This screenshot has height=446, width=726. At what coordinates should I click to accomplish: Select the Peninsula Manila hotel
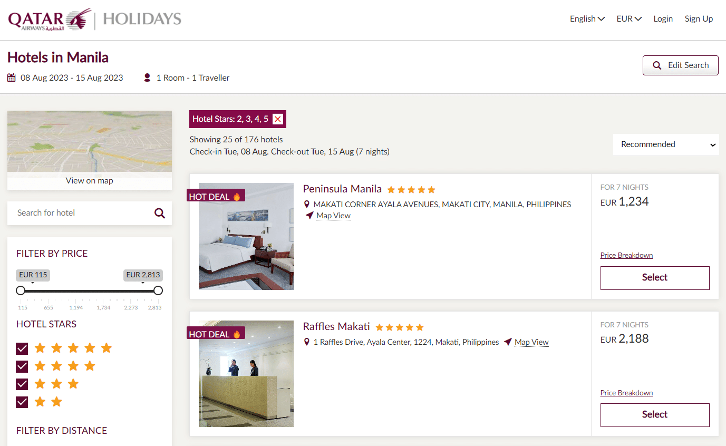(654, 278)
